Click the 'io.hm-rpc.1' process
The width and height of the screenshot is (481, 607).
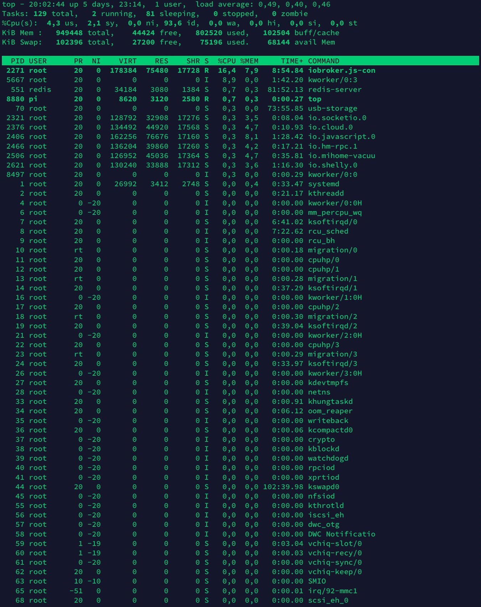333,146
